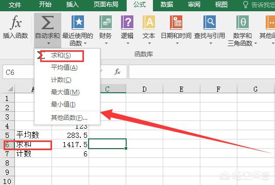Select row 5 header
The image size is (275, 185).
pyautogui.click(x=7, y=135)
